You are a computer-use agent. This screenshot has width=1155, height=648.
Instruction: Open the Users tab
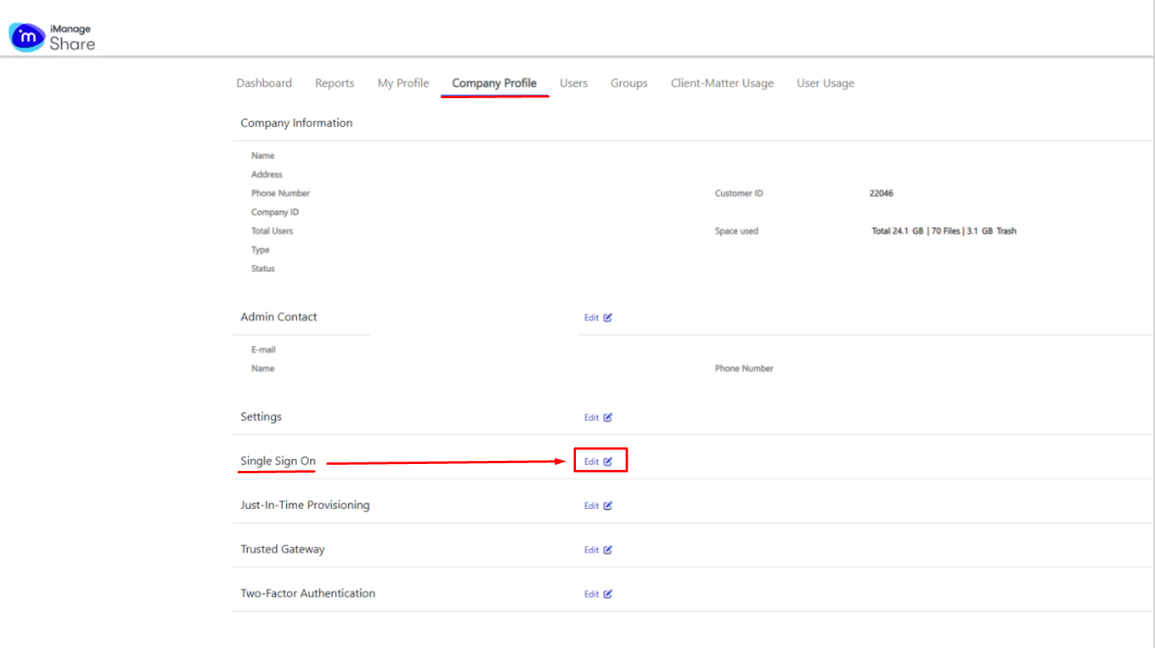pos(573,84)
